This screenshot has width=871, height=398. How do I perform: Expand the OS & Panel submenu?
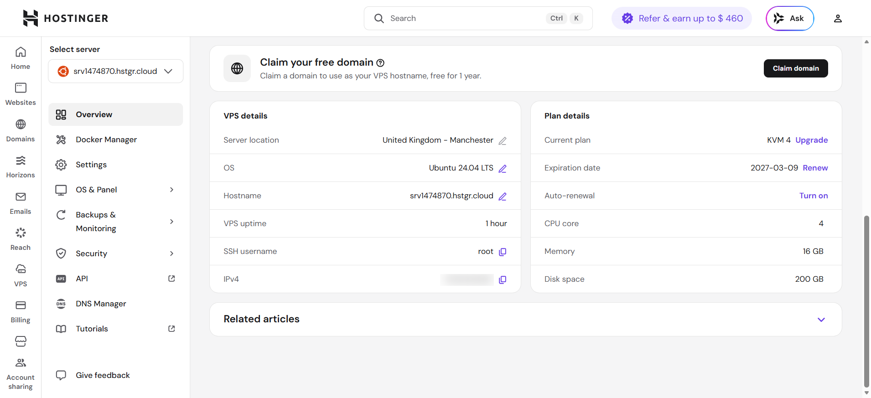[x=171, y=190]
